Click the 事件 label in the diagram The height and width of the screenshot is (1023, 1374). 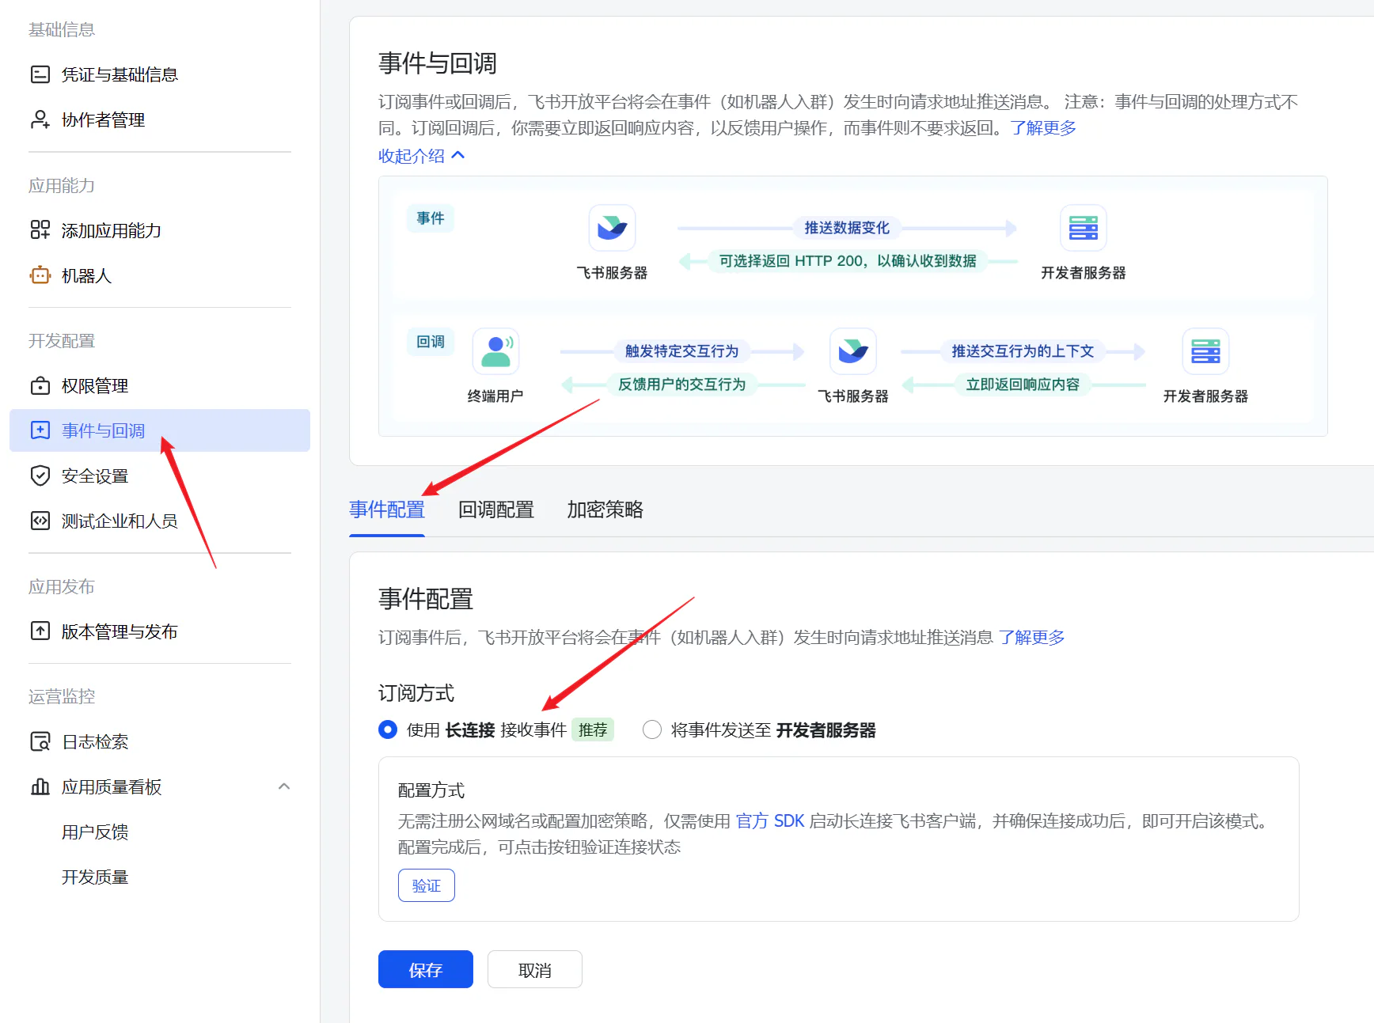pyautogui.click(x=431, y=218)
